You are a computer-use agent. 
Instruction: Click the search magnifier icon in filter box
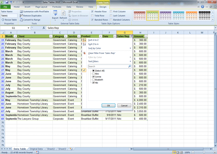129,66
